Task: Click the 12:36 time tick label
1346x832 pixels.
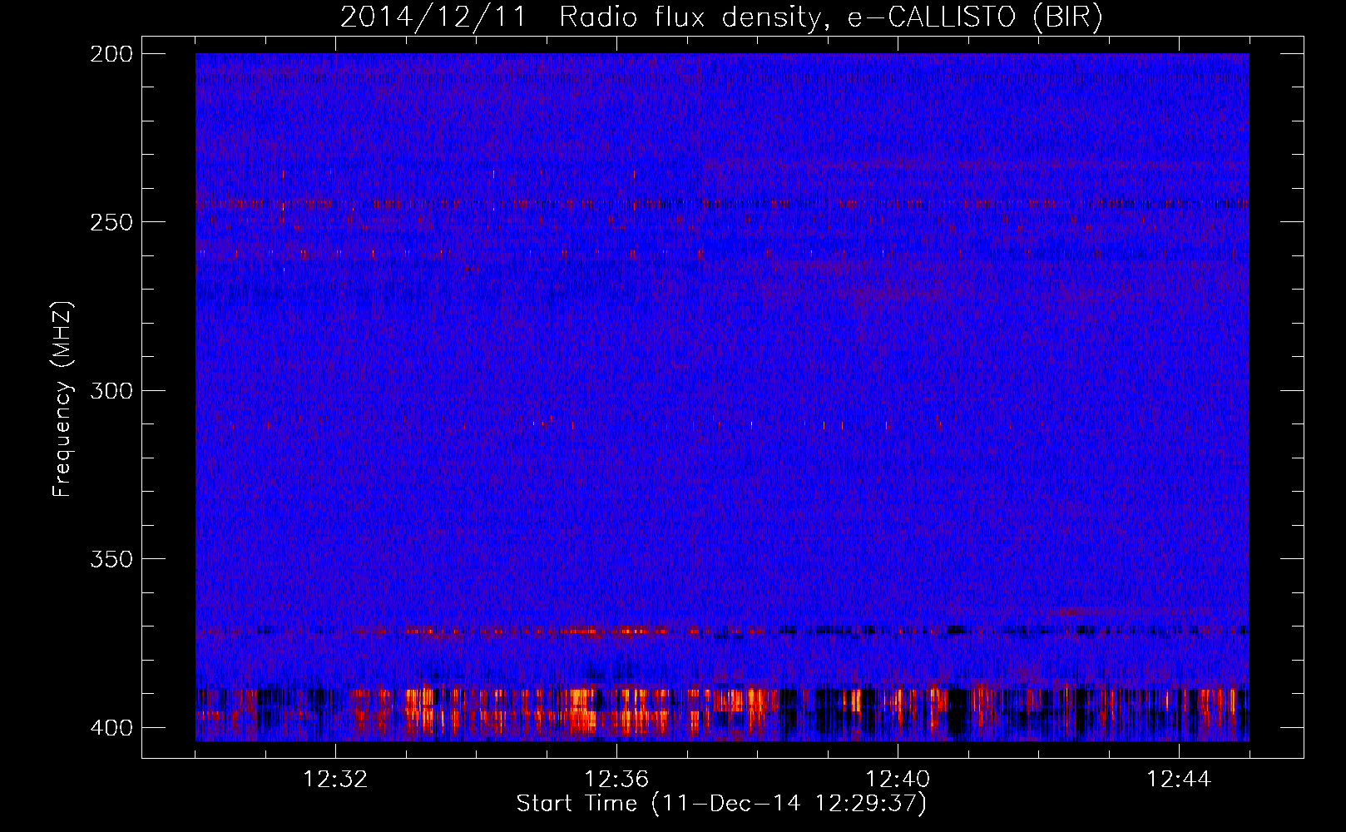Action: pos(616,780)
